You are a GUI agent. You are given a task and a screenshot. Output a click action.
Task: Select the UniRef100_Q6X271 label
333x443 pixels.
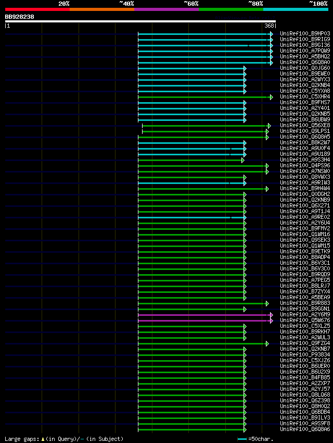tap(305, 206)
